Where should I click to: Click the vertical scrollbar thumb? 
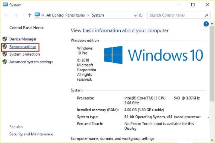(x=212, y=64)
